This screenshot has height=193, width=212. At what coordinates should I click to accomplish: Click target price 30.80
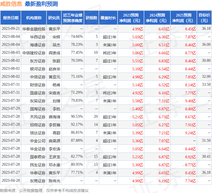pyautogui.click(x=206, y=61)
